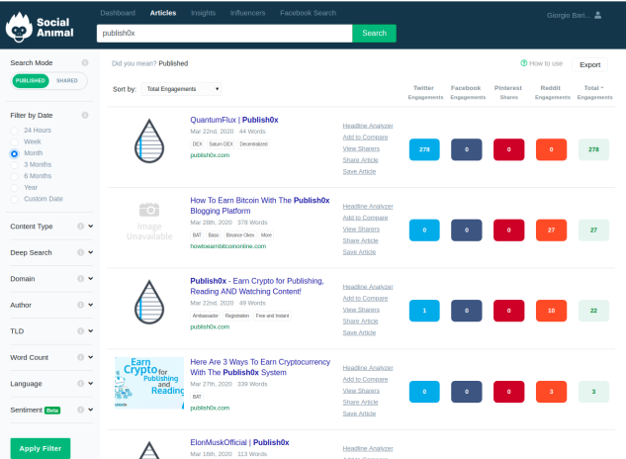Click the question mark icon next to How to use
Viewport: 626px width, 459px height.
click(524, 63)
